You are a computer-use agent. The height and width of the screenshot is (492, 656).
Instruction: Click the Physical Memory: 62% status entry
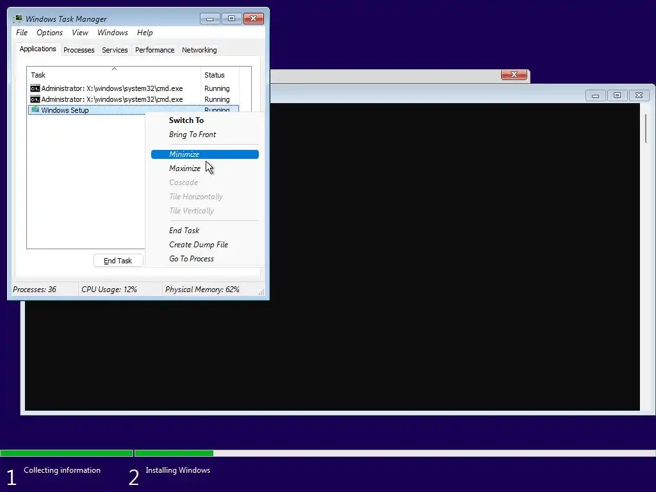(202, 290)
